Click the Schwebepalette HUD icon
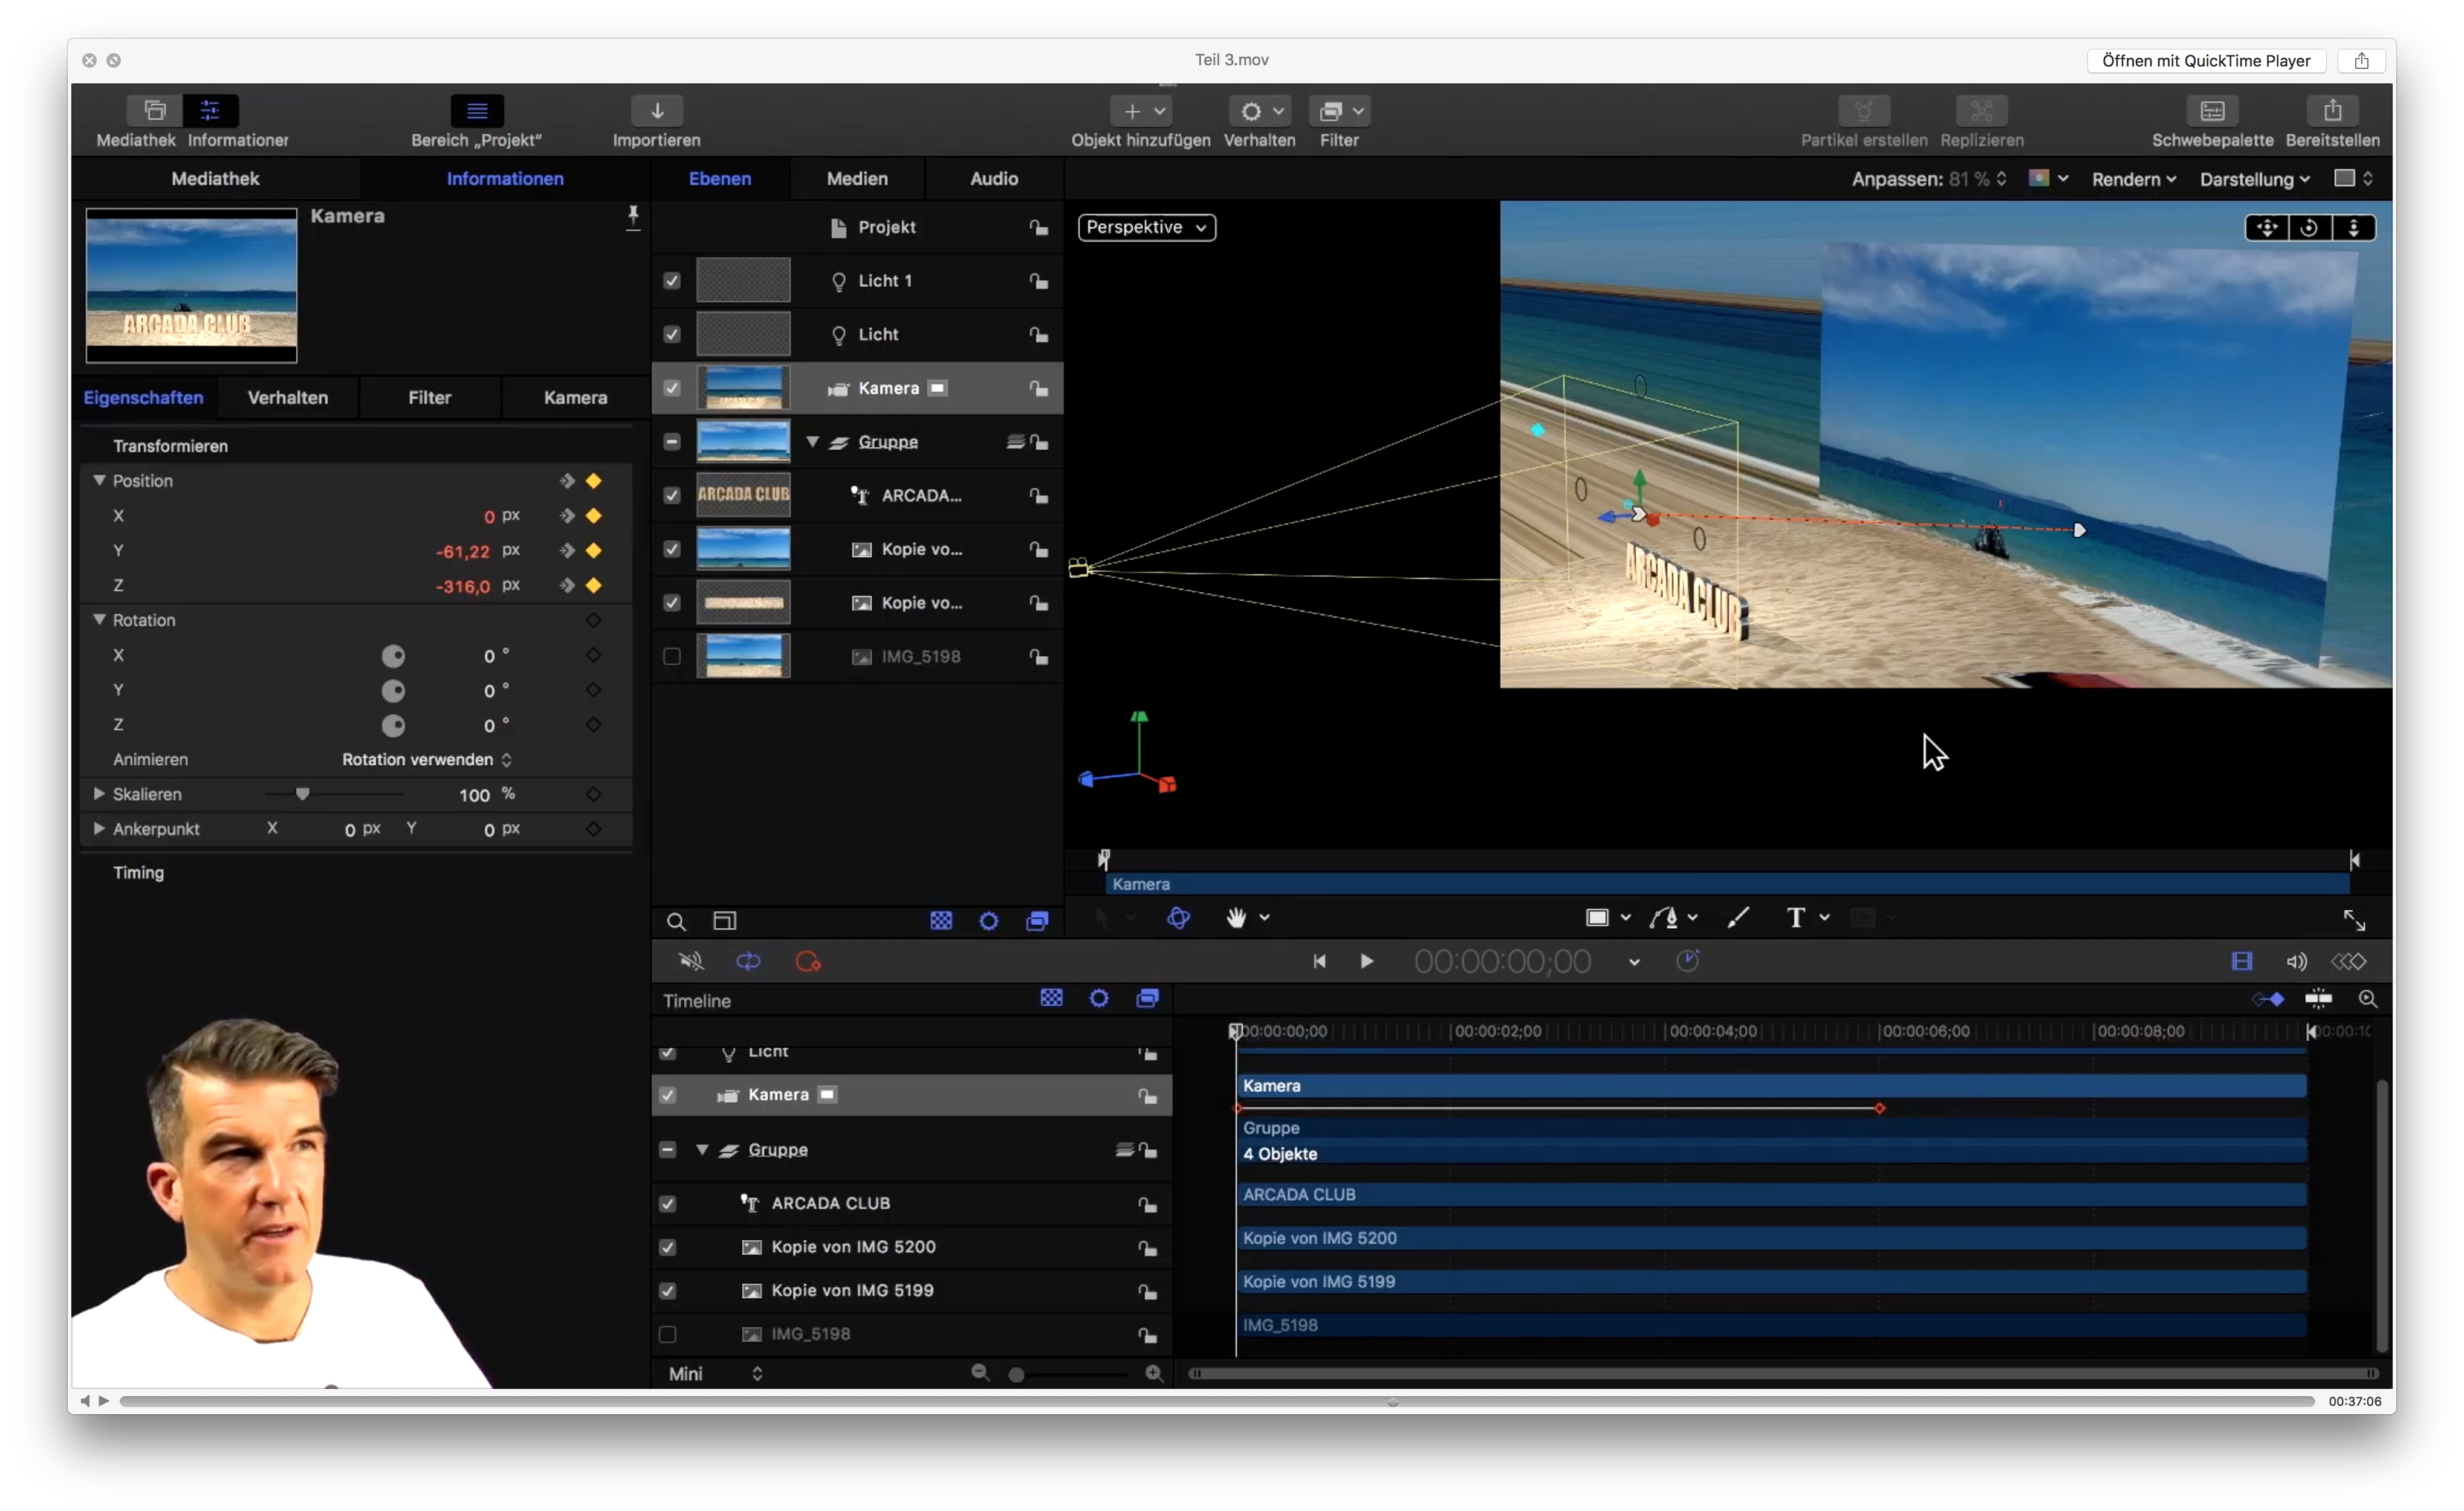The height and width of the screenshot is (1511, 2464). tap(2212, 110)
